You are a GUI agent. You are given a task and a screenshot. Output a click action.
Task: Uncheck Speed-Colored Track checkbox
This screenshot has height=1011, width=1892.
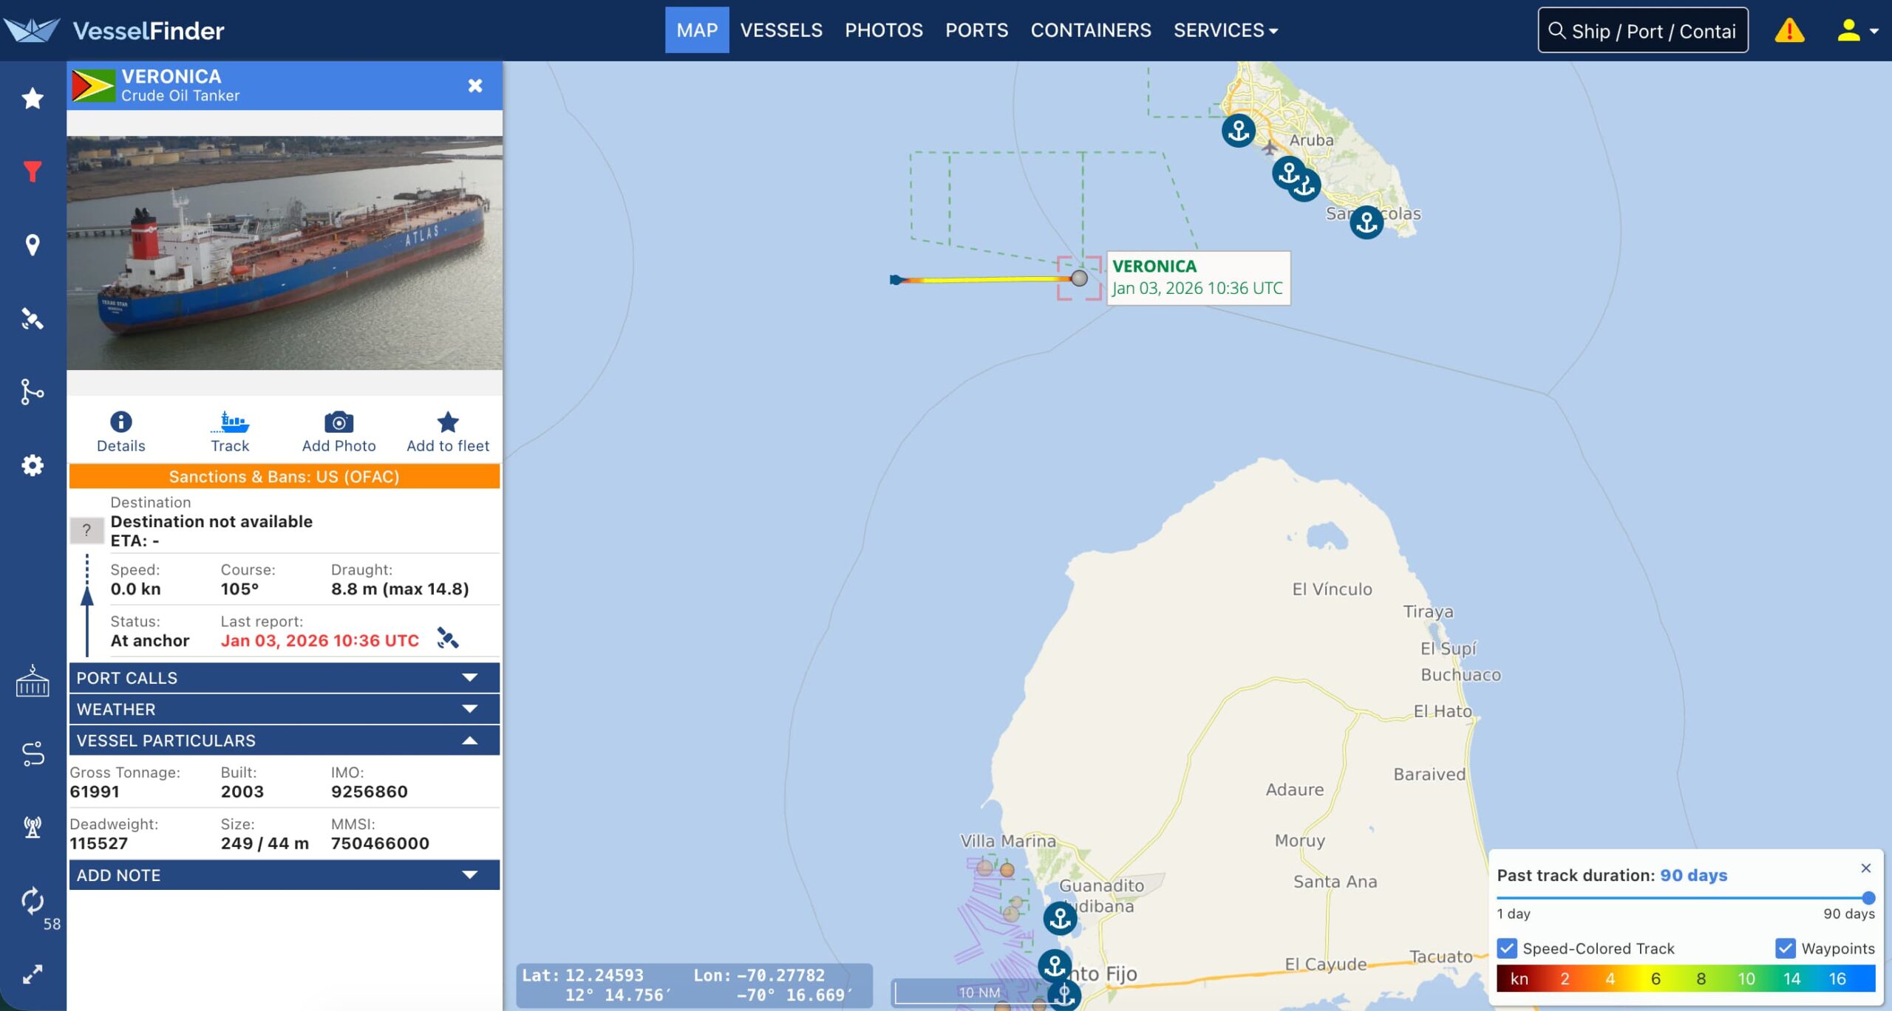coord(1507,947)
